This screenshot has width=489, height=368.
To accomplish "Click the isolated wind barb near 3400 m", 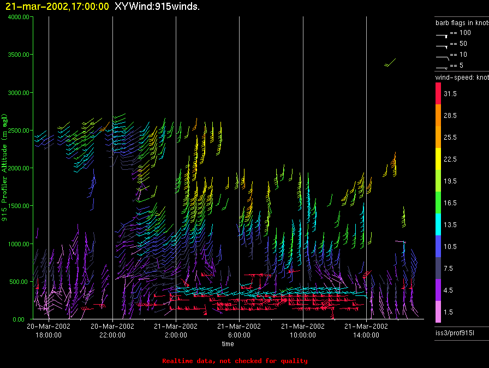I will (x=390, y=62).
